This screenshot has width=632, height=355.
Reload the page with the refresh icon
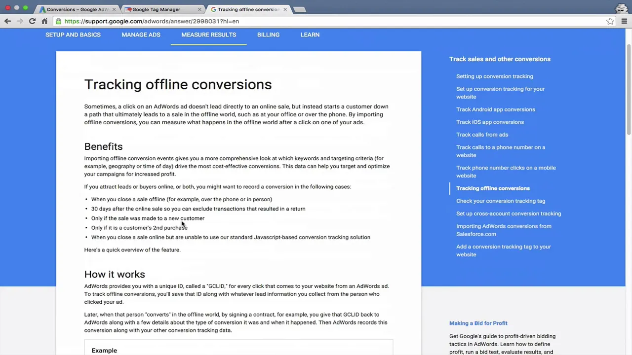(x=32, y=21)
